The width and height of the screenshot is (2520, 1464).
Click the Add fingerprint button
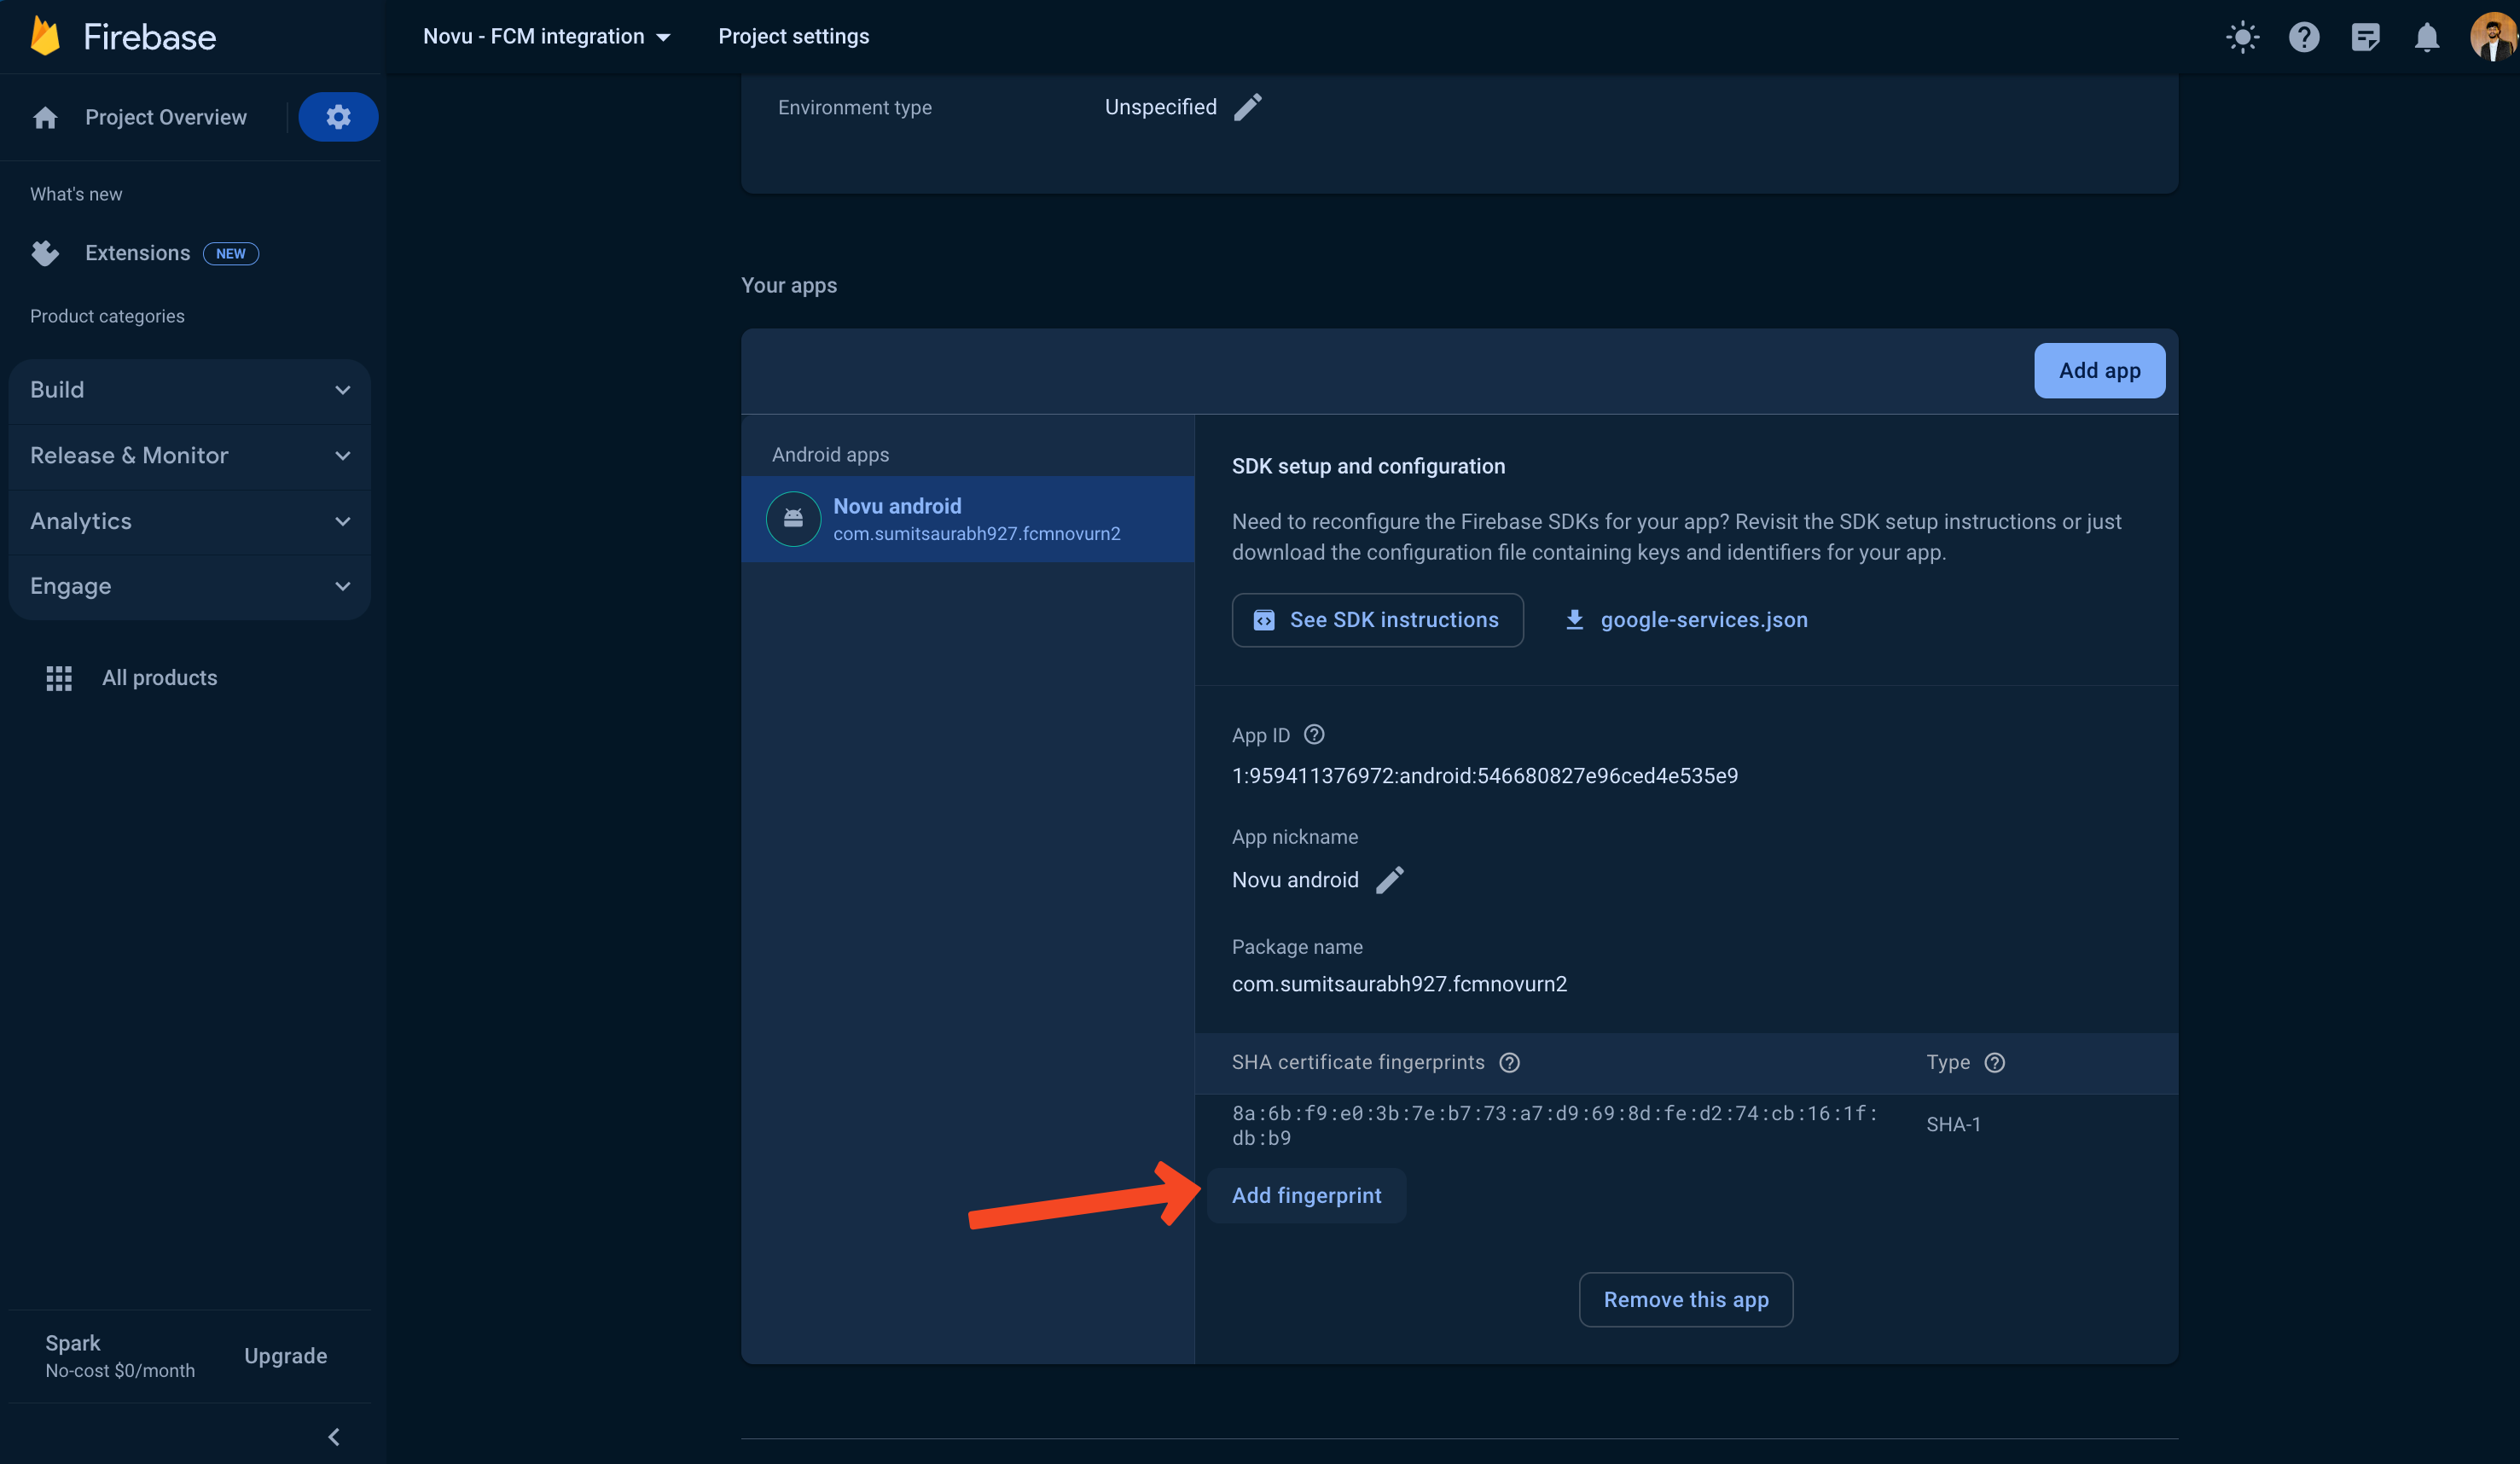click(1306, 1195)
